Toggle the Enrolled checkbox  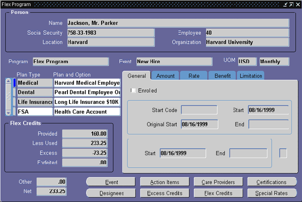point(133,90)
